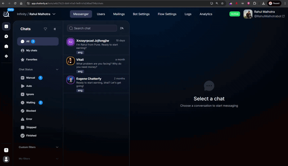Switch to the Analytics tab
This screenshot has width=288, height=166.
click(206, 14)
